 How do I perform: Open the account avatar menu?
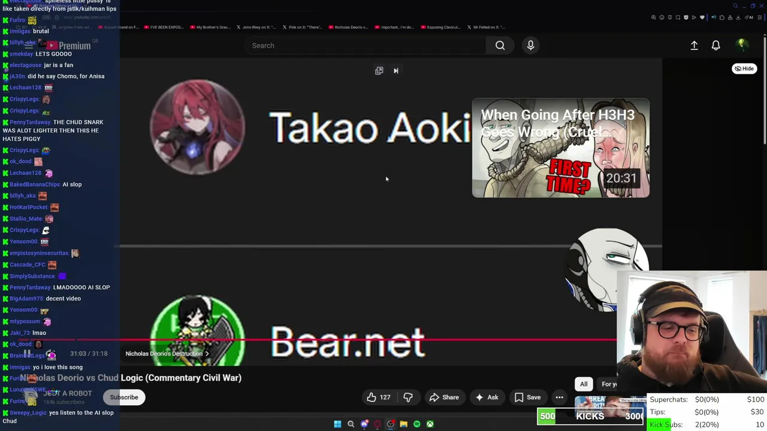click(x=742, y=45)
